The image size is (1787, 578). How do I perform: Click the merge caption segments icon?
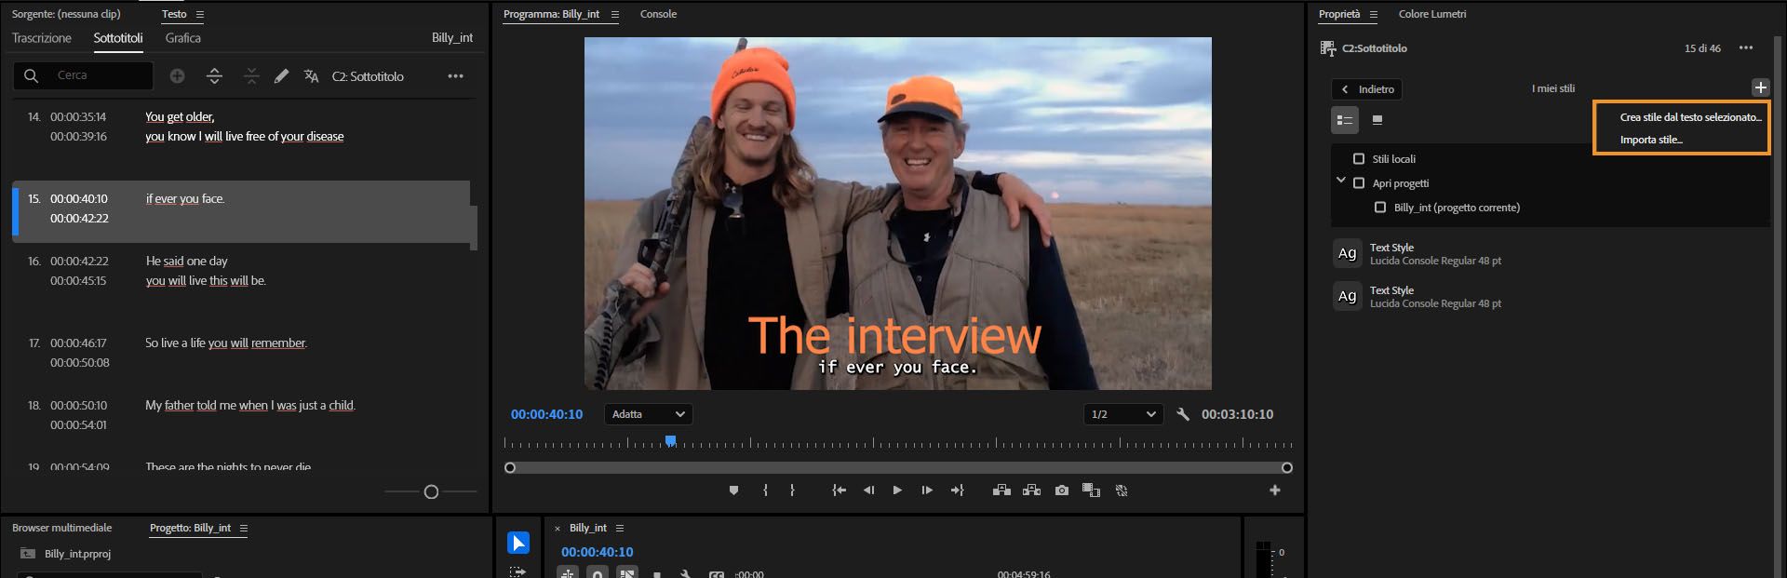(251, 76)
